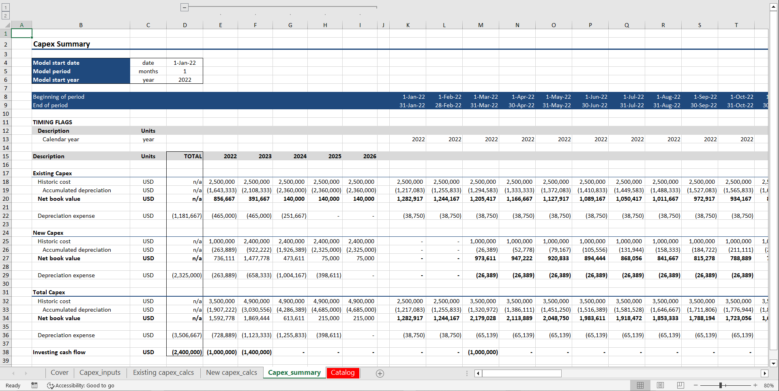Screen dimensions: 779x391
Task: Select Page Break Preview icon
Action: click(680, 385)
